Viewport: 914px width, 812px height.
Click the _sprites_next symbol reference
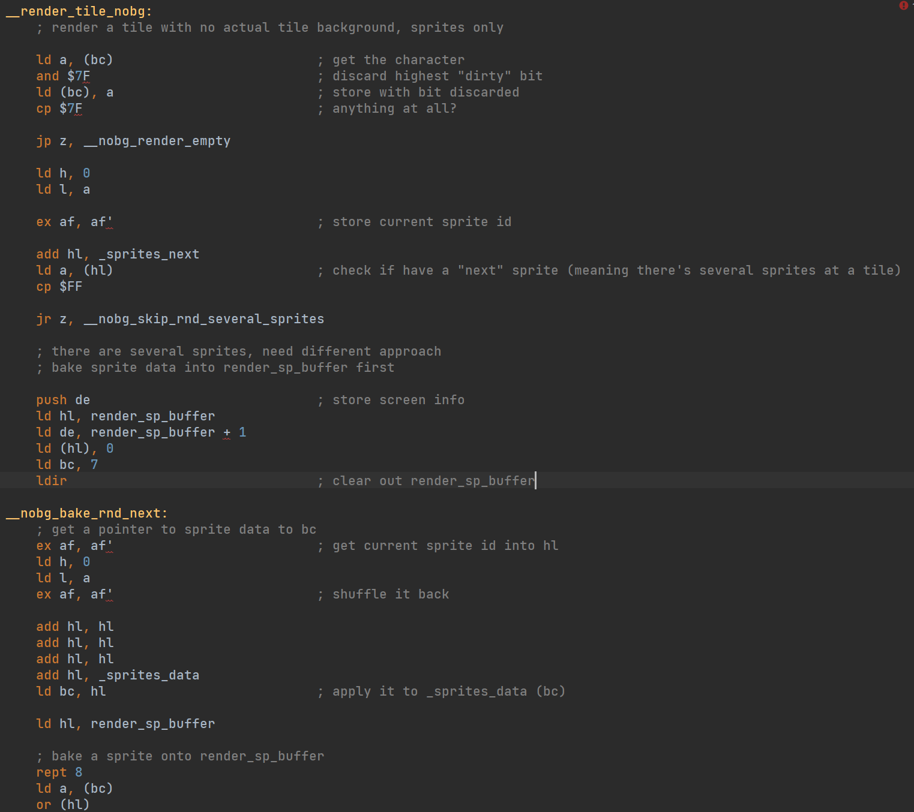[149, 254]
